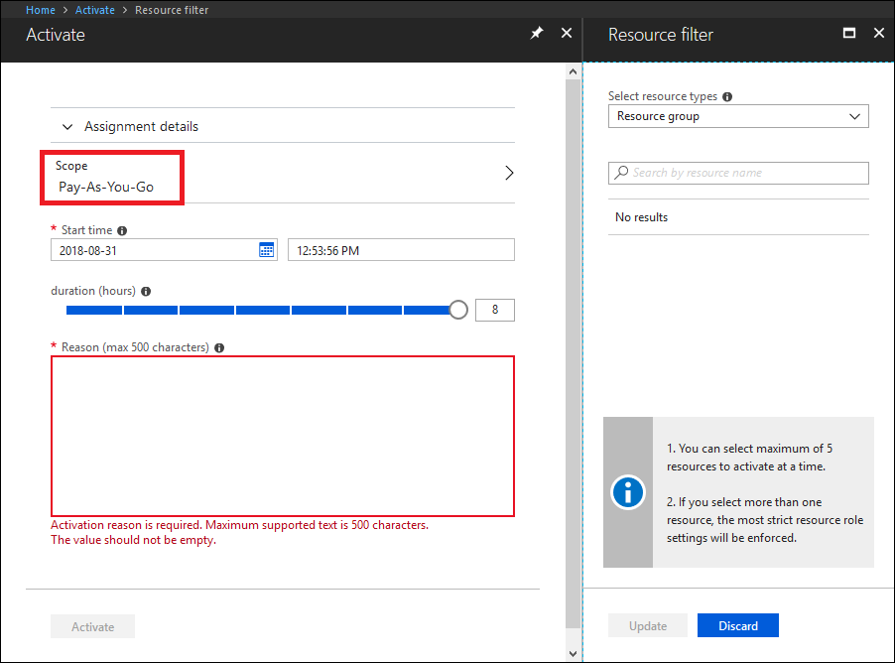Click the Discard button
This screenshot has height=663, width=895.
[738, 626]
